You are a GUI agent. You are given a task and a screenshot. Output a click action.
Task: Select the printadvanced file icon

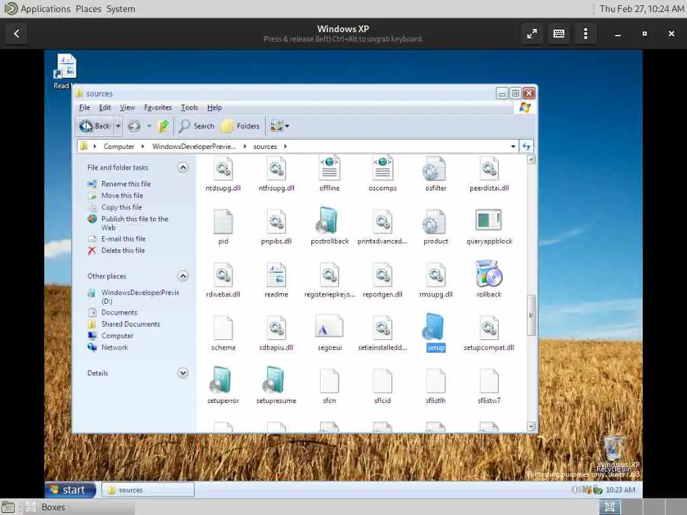coord(382,221)
